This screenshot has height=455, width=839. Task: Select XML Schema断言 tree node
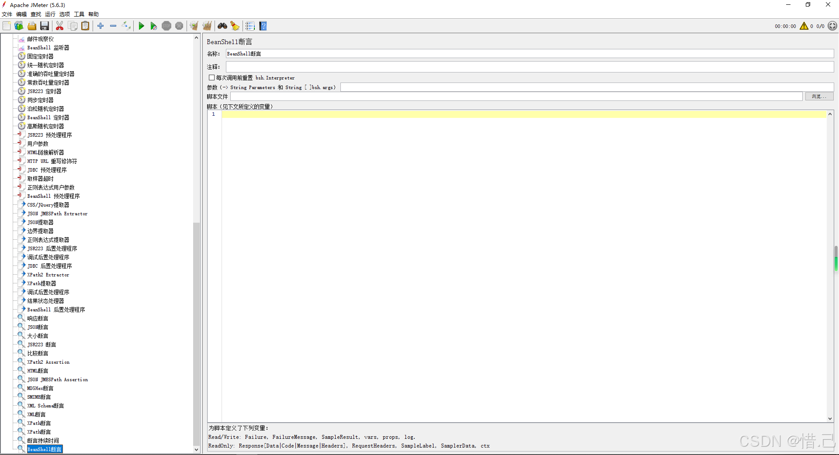click(45, 406)
